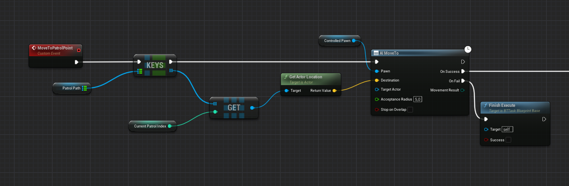The height and width of the screenshot is (186, 569).
Task: Click the latent clock icon on AI MoveTo
Action: (x=468, y=49)
